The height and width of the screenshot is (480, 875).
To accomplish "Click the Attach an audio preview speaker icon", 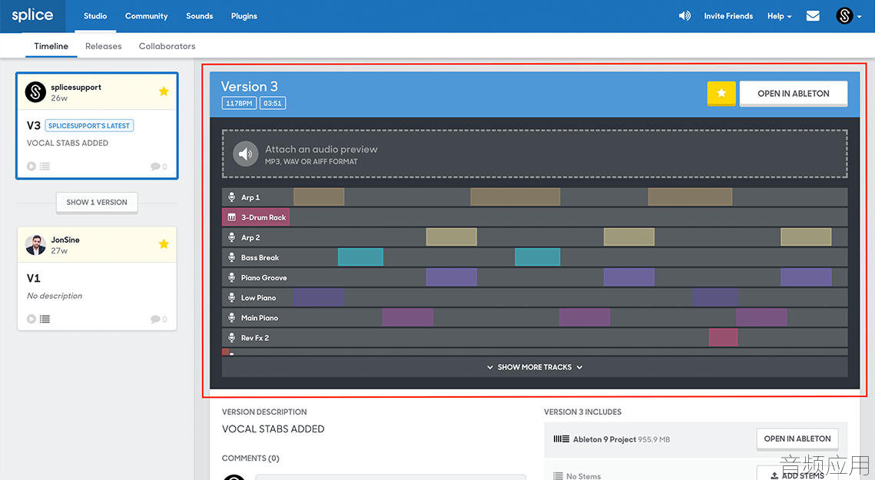I will coord(246,154).
